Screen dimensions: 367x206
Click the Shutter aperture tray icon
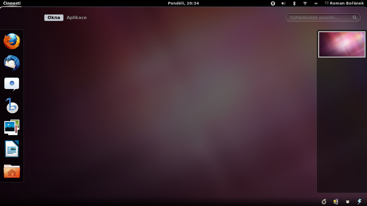coord(324,202)
